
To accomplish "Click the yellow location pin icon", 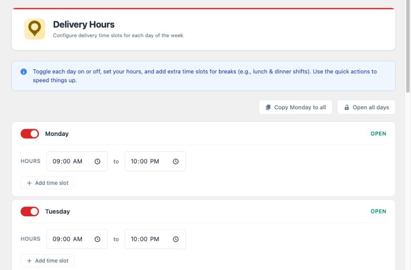I will point(35,29).
